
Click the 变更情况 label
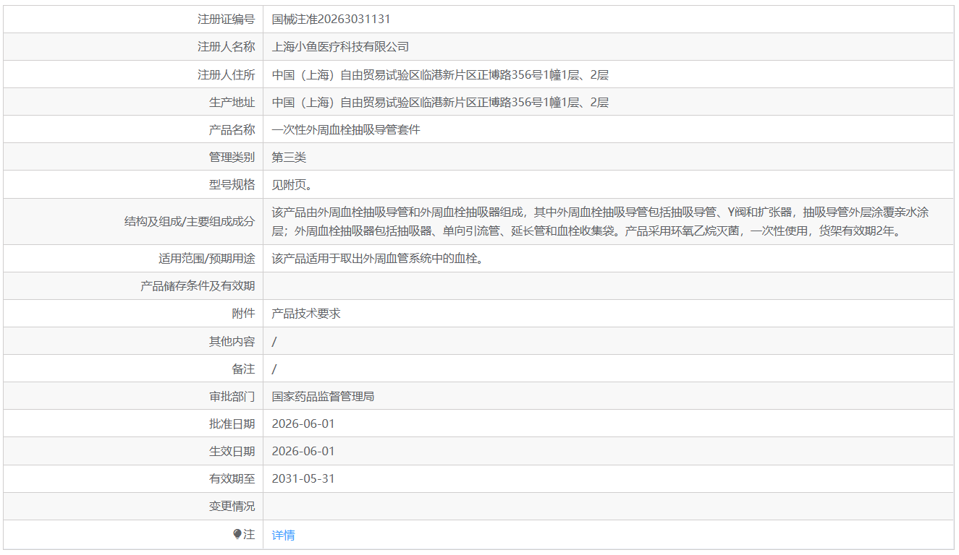click(232, 507)
